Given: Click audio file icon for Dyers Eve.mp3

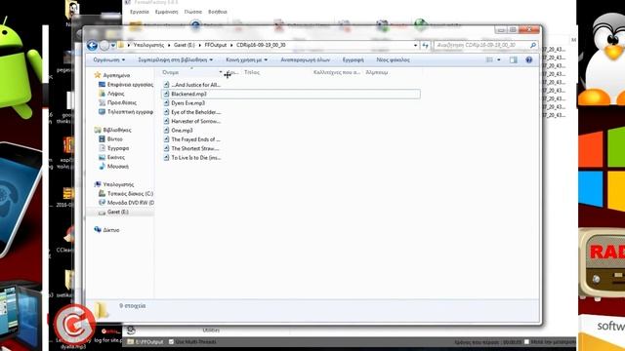Looking at the screenshot, I should pyautogui.click(x=166, y=103).
